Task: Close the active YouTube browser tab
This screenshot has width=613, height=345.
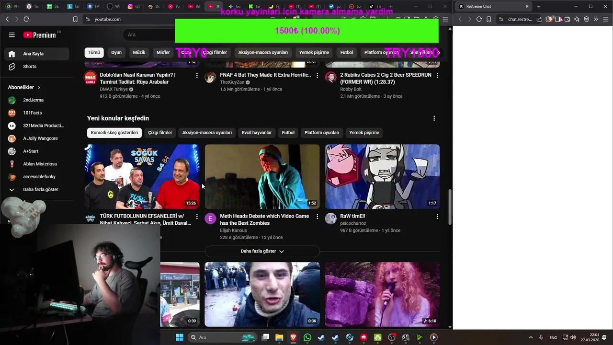Action: point(218,6)
